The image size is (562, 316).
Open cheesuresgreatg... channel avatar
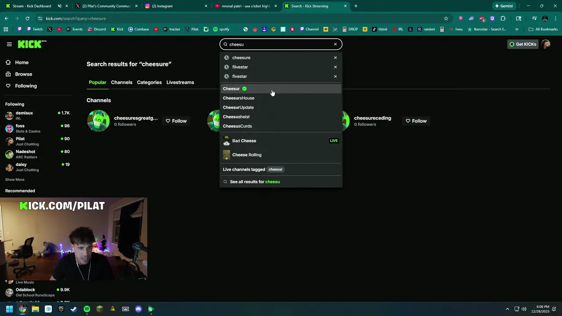click(98, 121)
